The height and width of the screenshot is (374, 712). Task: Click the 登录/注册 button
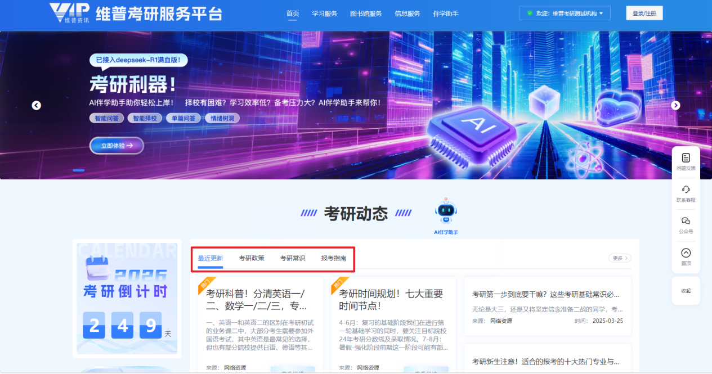point(644,13)
